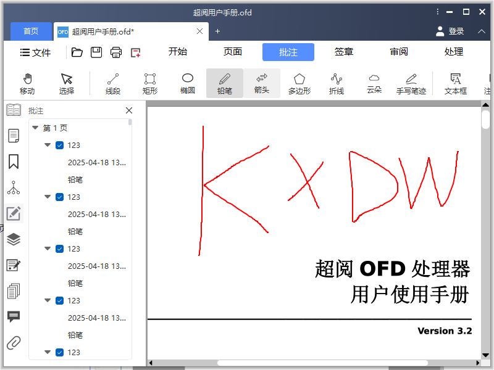Collapse the ribbon with the top-right chevron
Image resolution: width=494 pixels, height=370 pixels.
coord(482,31)
